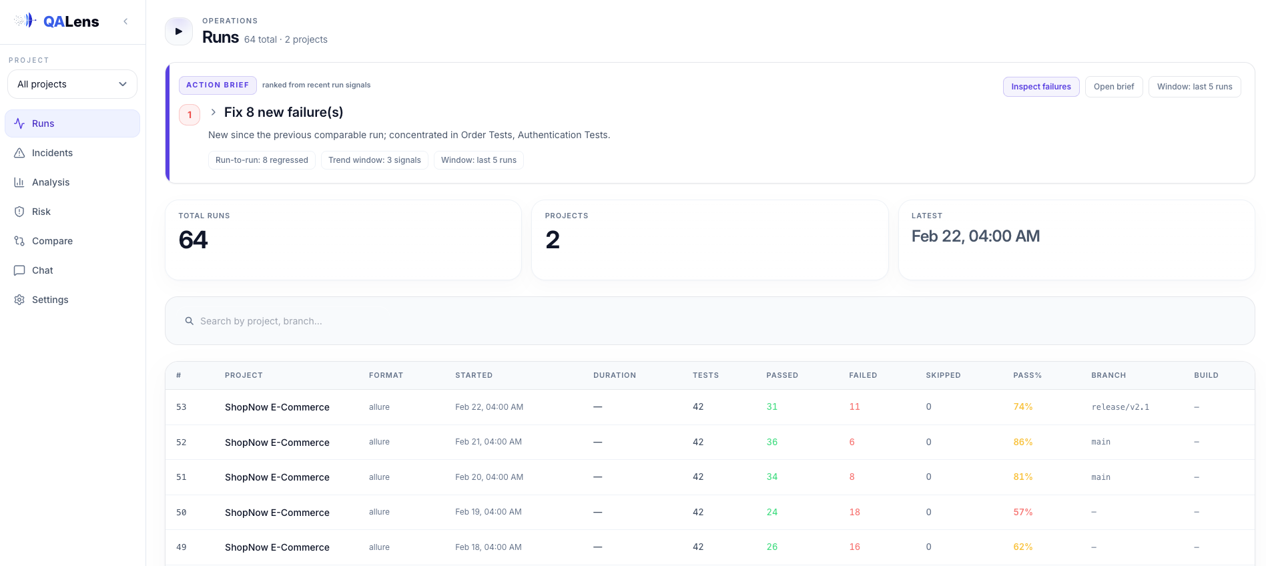Open run 52 ShopNow E-Commerce row
1266x566 pixels.
[709, 443]
